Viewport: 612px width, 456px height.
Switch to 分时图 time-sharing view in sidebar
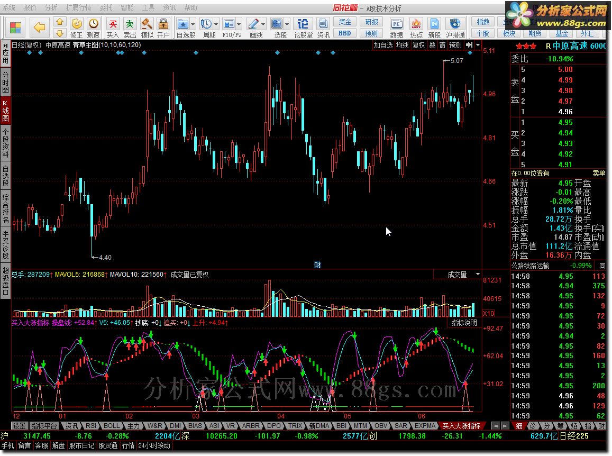click(x=5, y=82)
